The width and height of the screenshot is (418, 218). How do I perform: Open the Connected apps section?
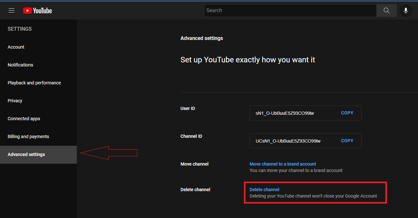38,119
